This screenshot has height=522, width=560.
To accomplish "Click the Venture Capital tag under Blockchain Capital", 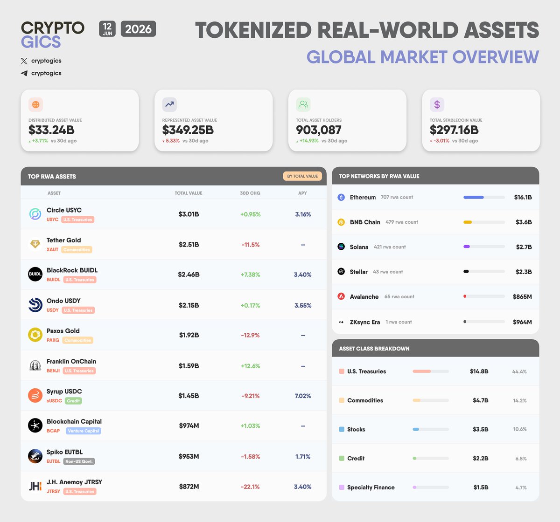I will click(84, 431).
